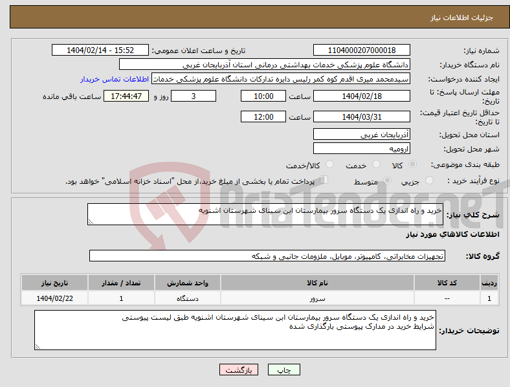Toggle the اسناد خزانه اسلامی payment checkbox
510x387 pixels.
pyautogui.click(x=324, y=180)
